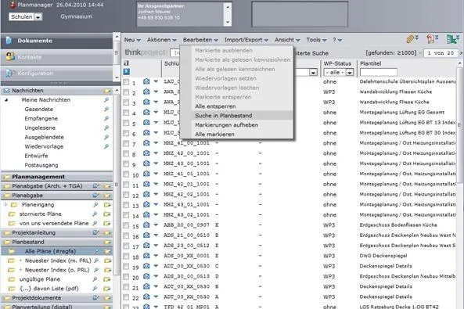
Task: Tick checkbox for row 8
Action: coord(126,153)
